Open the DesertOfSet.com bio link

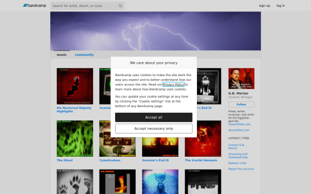click(x=239, y=124)
